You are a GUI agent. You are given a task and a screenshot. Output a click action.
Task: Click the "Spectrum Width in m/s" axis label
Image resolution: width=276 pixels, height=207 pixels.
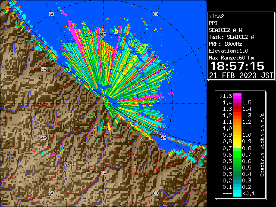(x=262, y=145)
